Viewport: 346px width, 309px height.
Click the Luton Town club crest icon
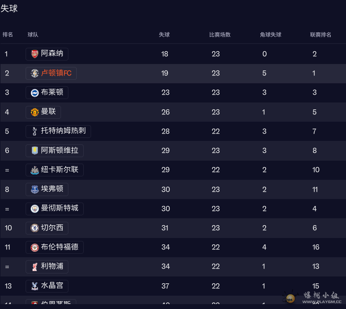click(34, 73)
